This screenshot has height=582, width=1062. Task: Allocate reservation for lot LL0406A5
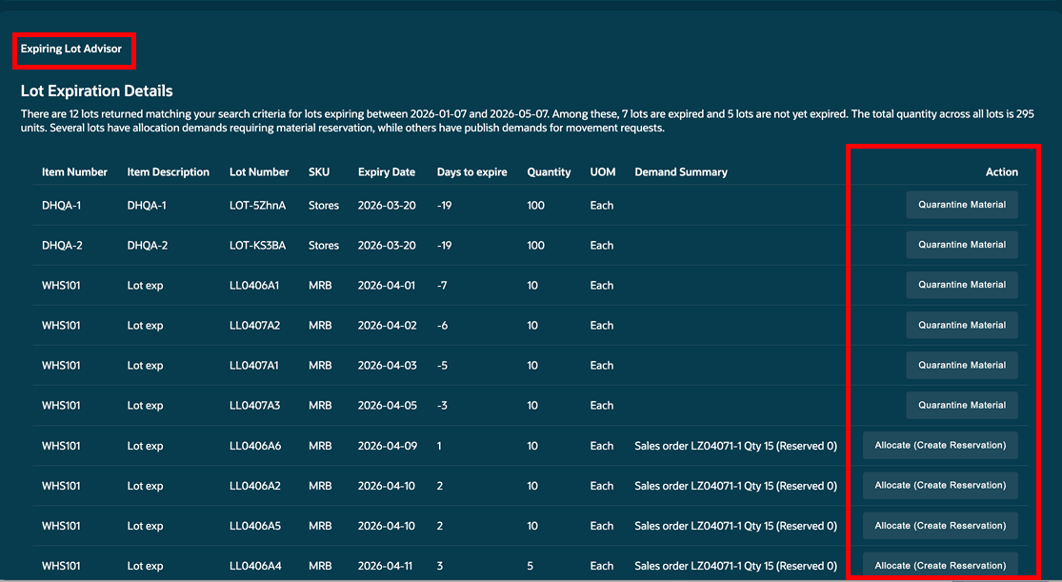click(x=940, y=526)
